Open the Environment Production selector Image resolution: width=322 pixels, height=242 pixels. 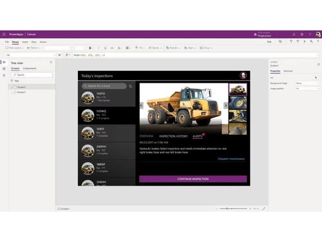pyautogui.click(x=262, y=34)
